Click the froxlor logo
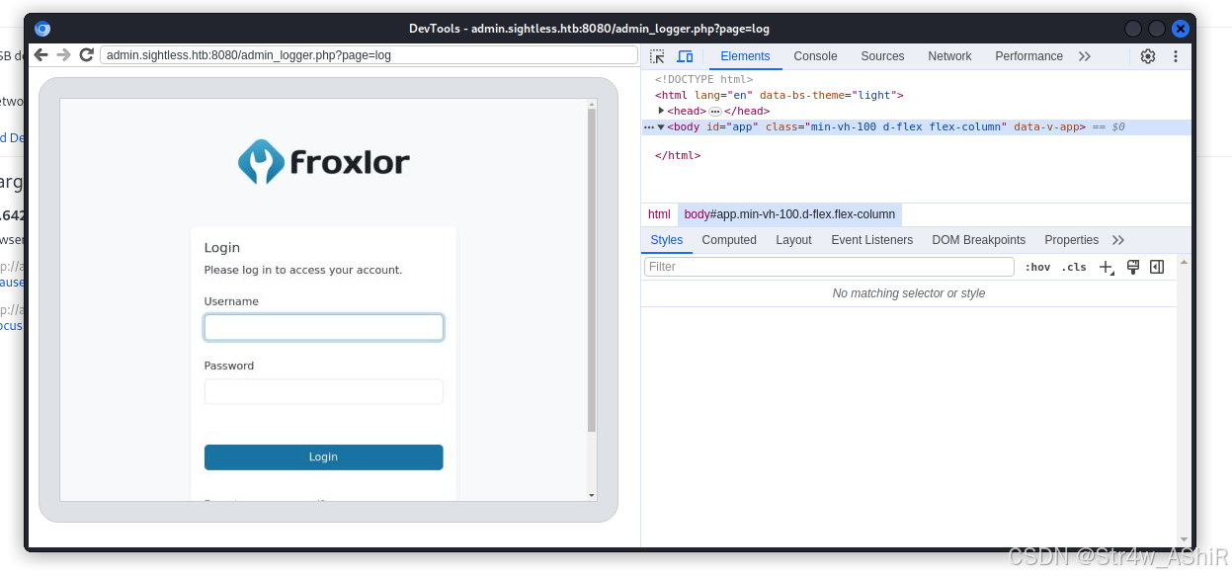Image resolution: width=1232 pixels, height=576 pixels. [x=323, y=161]
